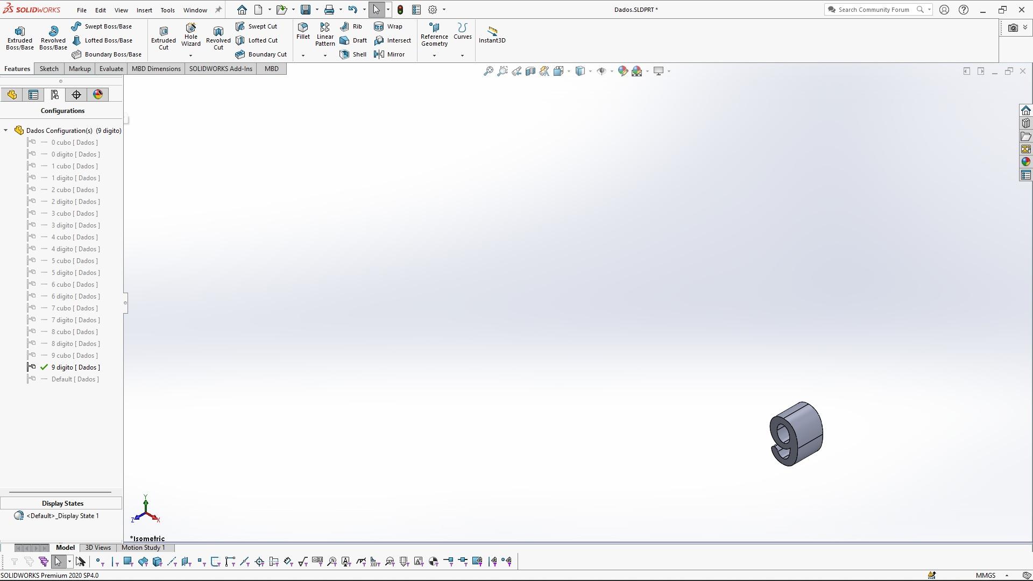This screenshot has height=581, width=1033.
Task: Expand the Fillet dropdown arrow
Action: click(303, 55)
